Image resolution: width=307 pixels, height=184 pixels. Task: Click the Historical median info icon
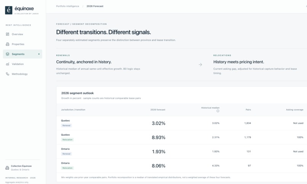pos(218,111)
